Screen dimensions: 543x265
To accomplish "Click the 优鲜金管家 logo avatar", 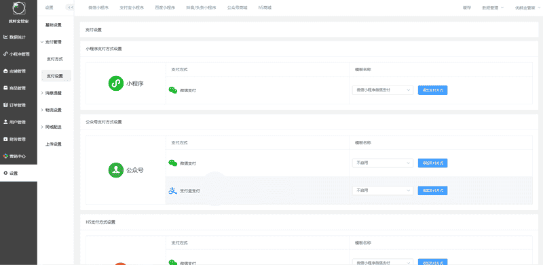I will tap(19, 8).
